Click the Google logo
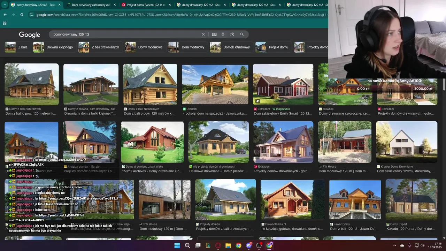The height and width of the screenshot is (251, 446). [x=30, y=35]
